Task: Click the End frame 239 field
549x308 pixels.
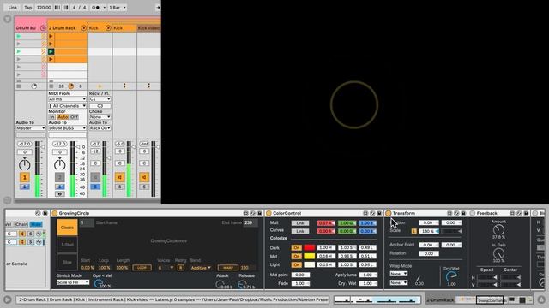Action: coord(250,222)
